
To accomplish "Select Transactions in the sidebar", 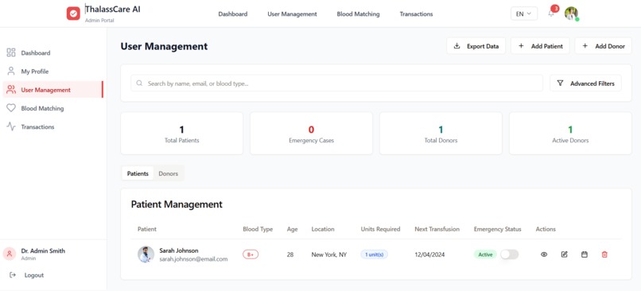I will point(52,126).
